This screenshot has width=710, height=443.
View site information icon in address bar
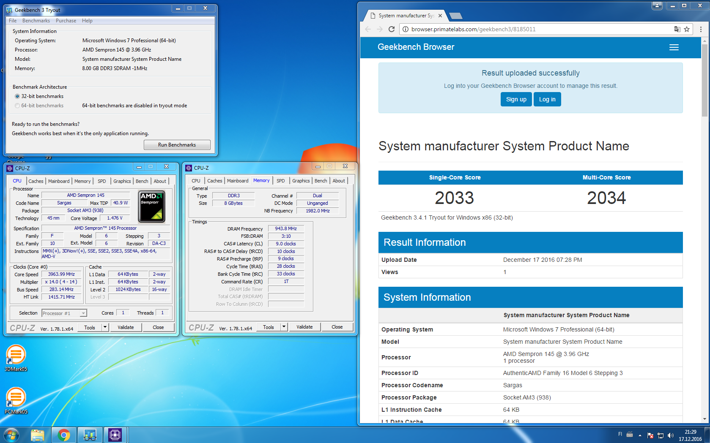[405, 29]
